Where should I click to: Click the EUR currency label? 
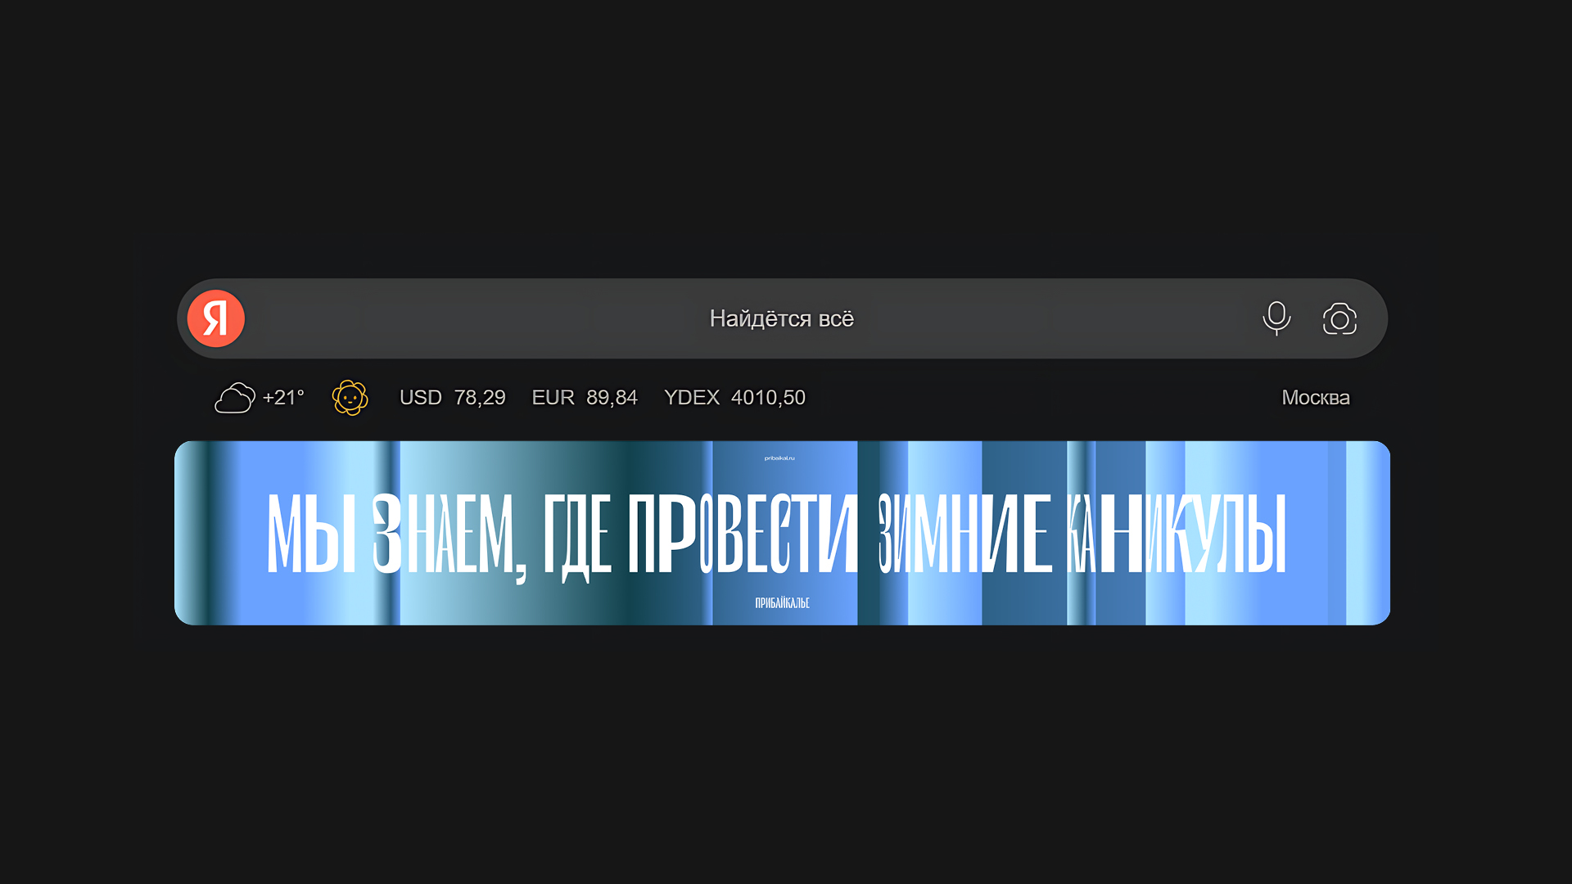pyautogui.click(x=553, y=398)
